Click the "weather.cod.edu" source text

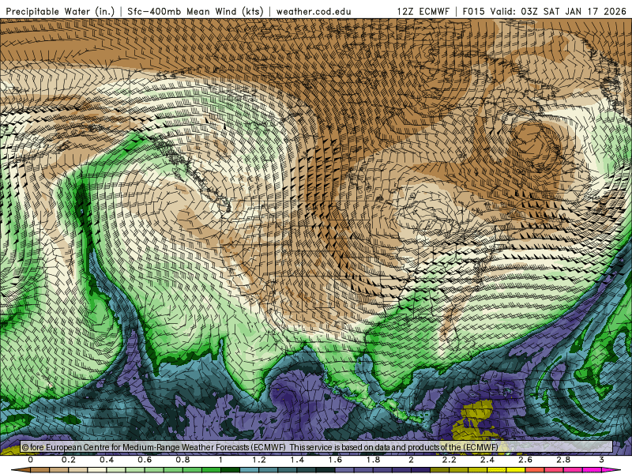[x=314, y=11]
